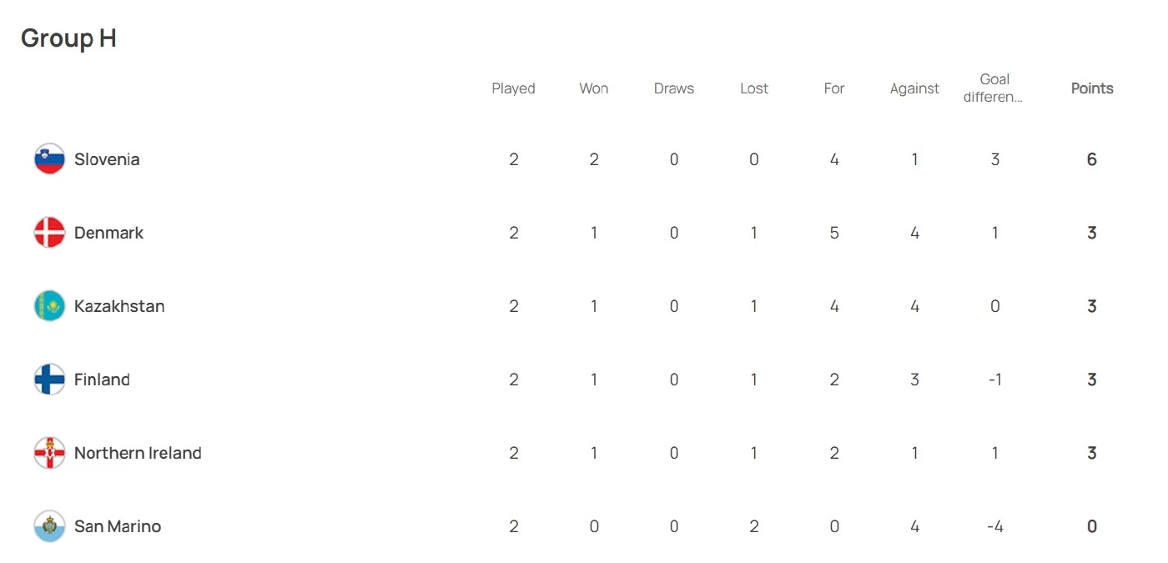Select the Kazakhstan team name

pyautogui.click(x=119, y=306)
